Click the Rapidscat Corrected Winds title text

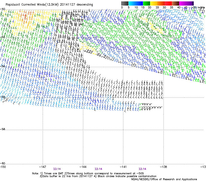49,5
